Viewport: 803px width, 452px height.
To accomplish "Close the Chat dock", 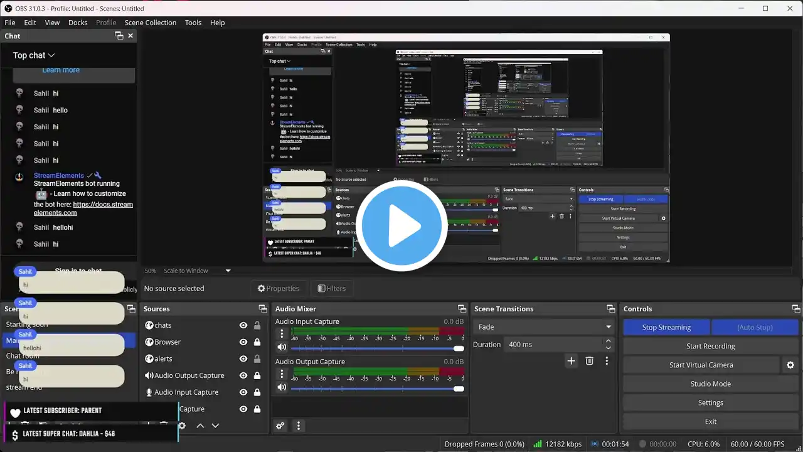I will point(130,36).
